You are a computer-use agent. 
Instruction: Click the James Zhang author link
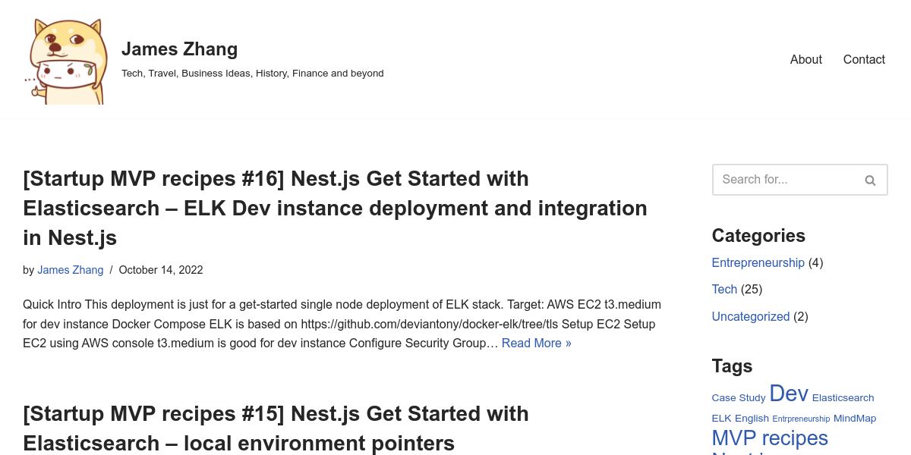coord(70,270)
